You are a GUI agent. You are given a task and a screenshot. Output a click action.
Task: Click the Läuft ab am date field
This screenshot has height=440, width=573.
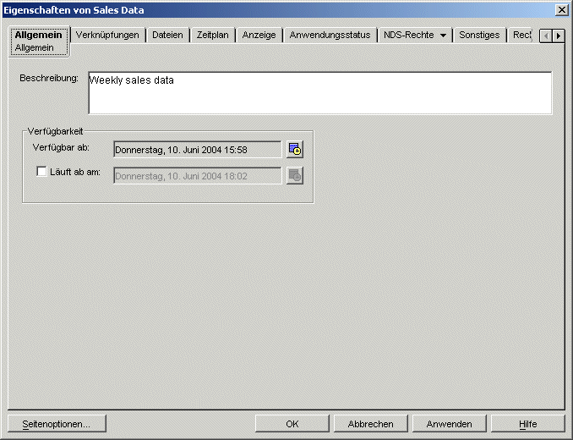tap(198, 176)
